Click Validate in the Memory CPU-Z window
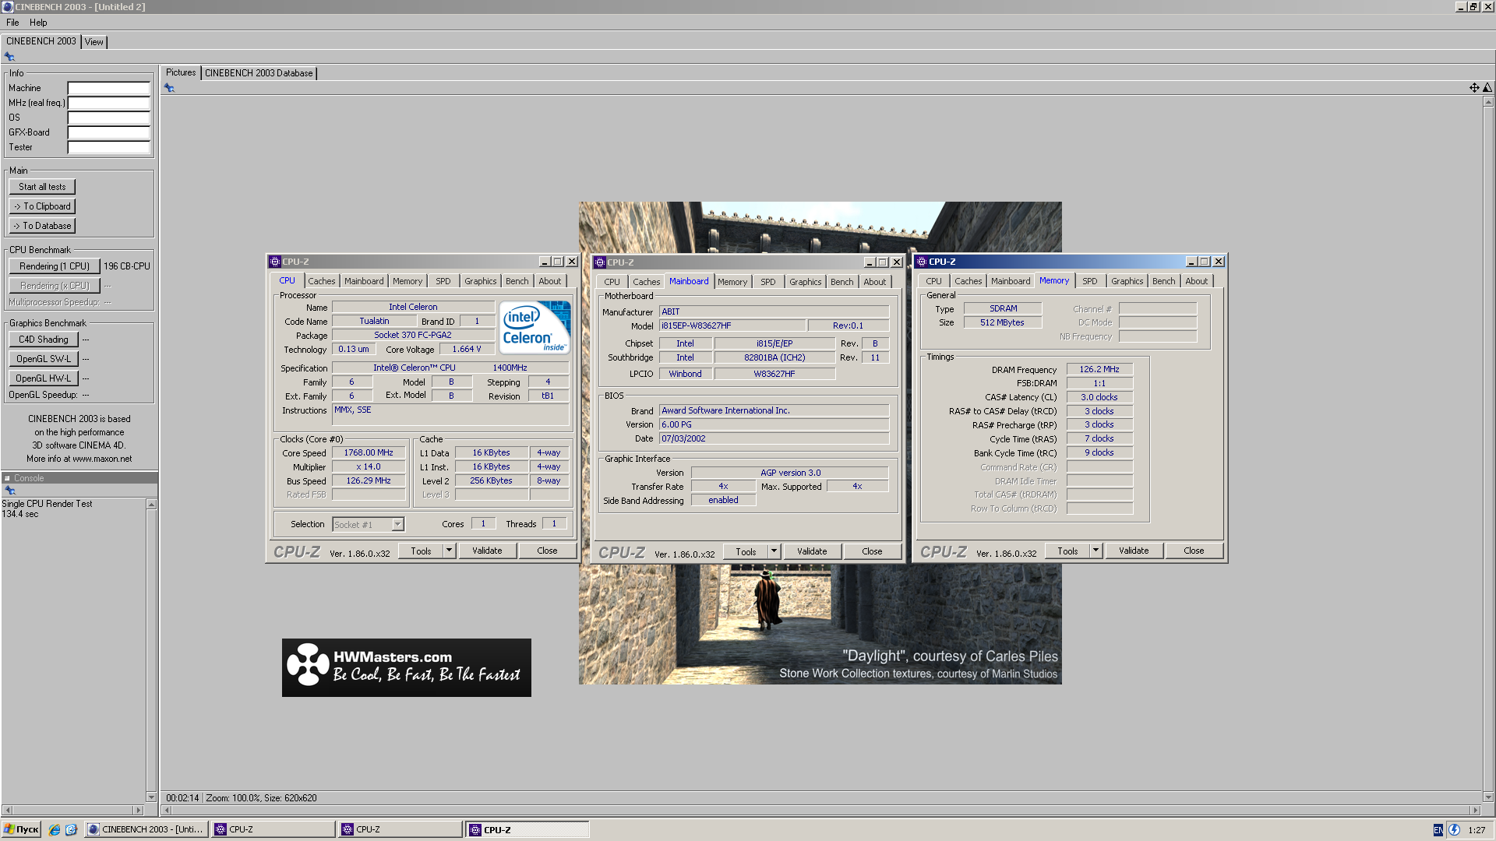The height and width of the screenshot is (841, 1496). click(1134, 551)
